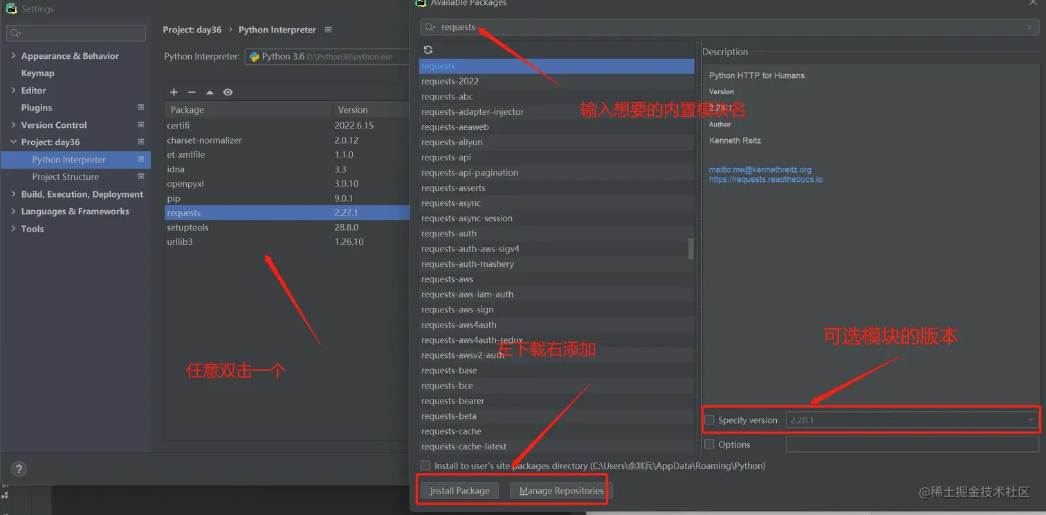This screenshot has height=515, width=1046.
Task: Open the mailto:me@kennethreitz.org link
Action: tap(760, 169)
